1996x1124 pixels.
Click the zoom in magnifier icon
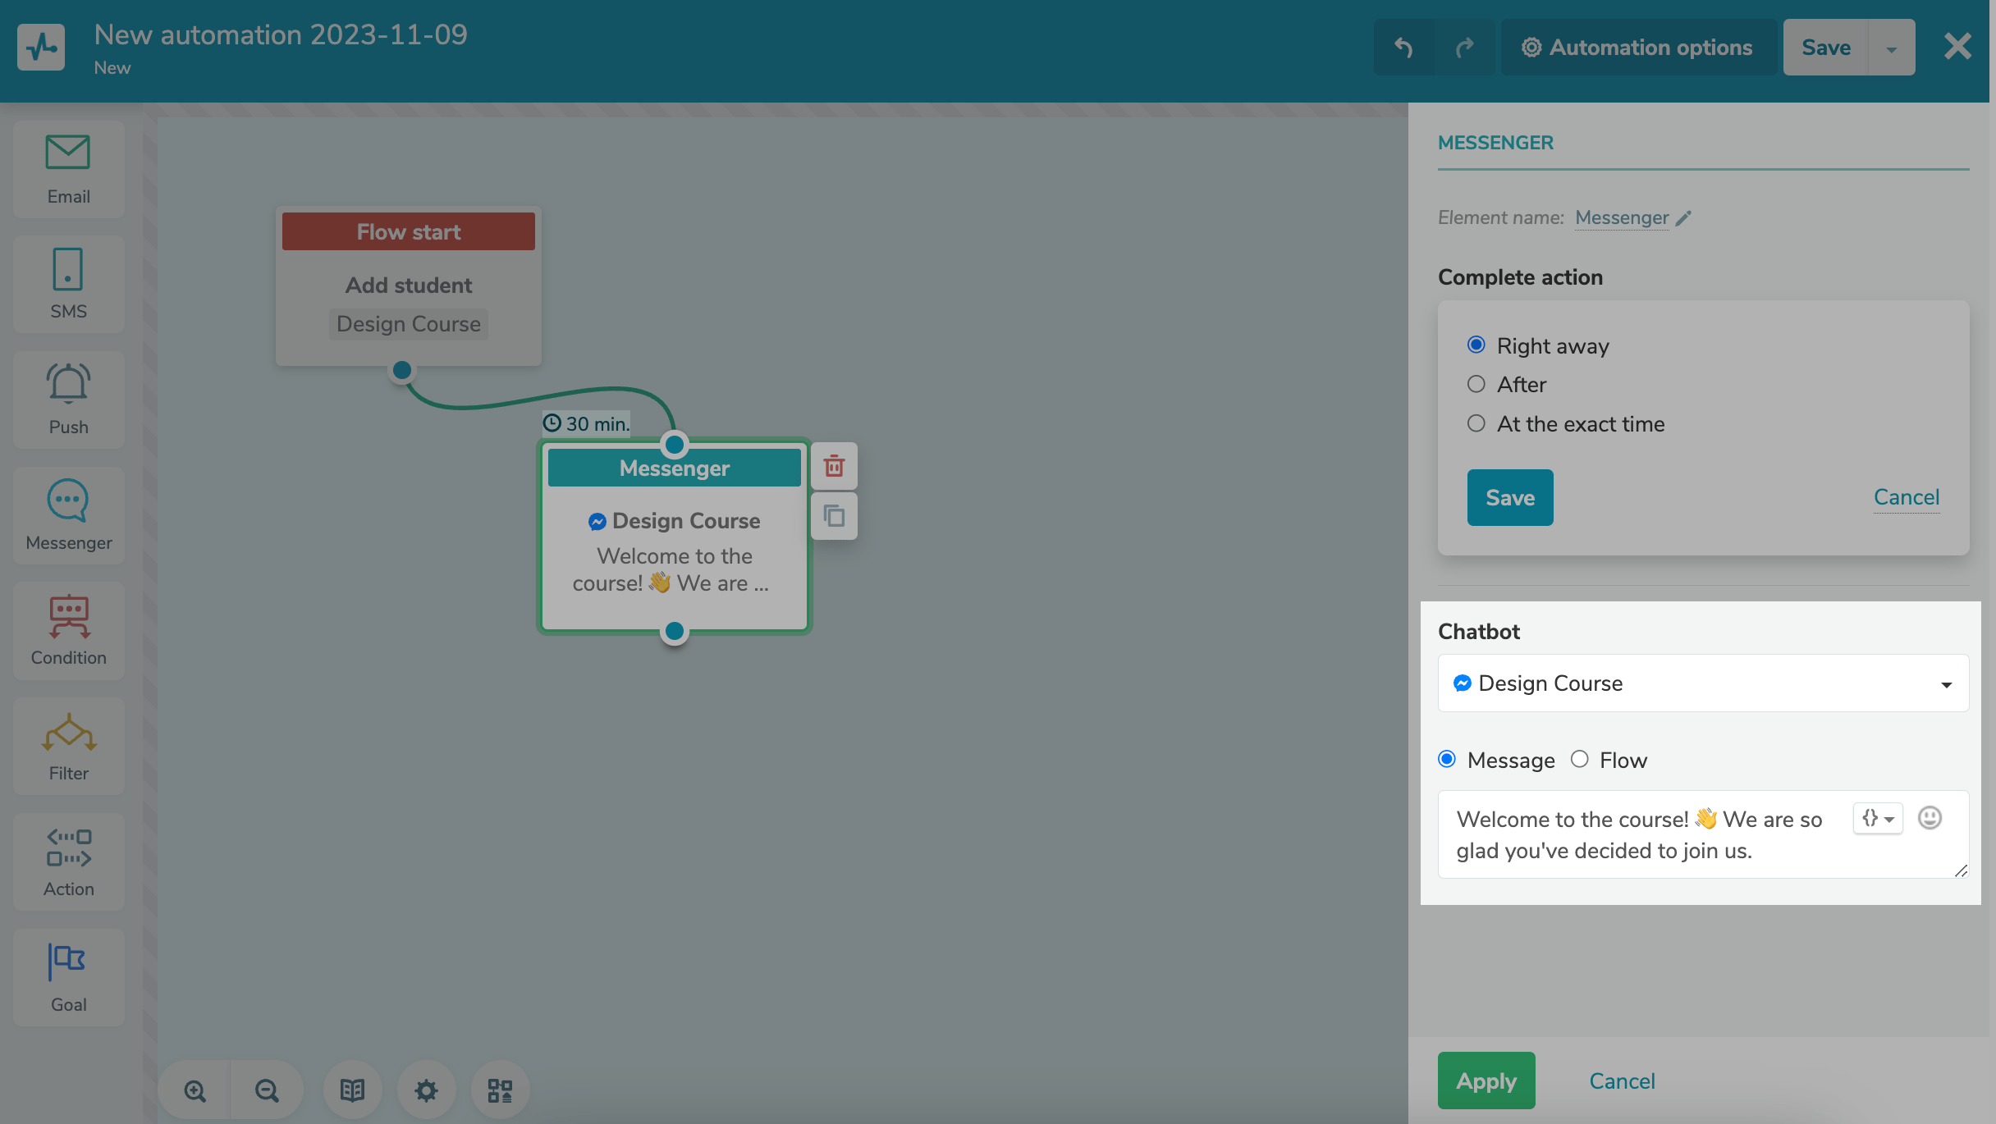point(195,1090)
